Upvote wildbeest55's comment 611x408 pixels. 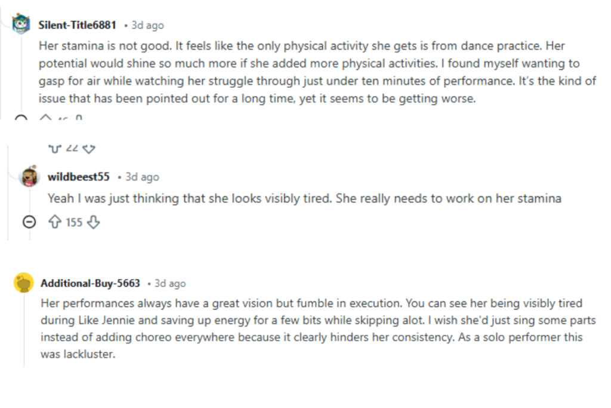55,222
